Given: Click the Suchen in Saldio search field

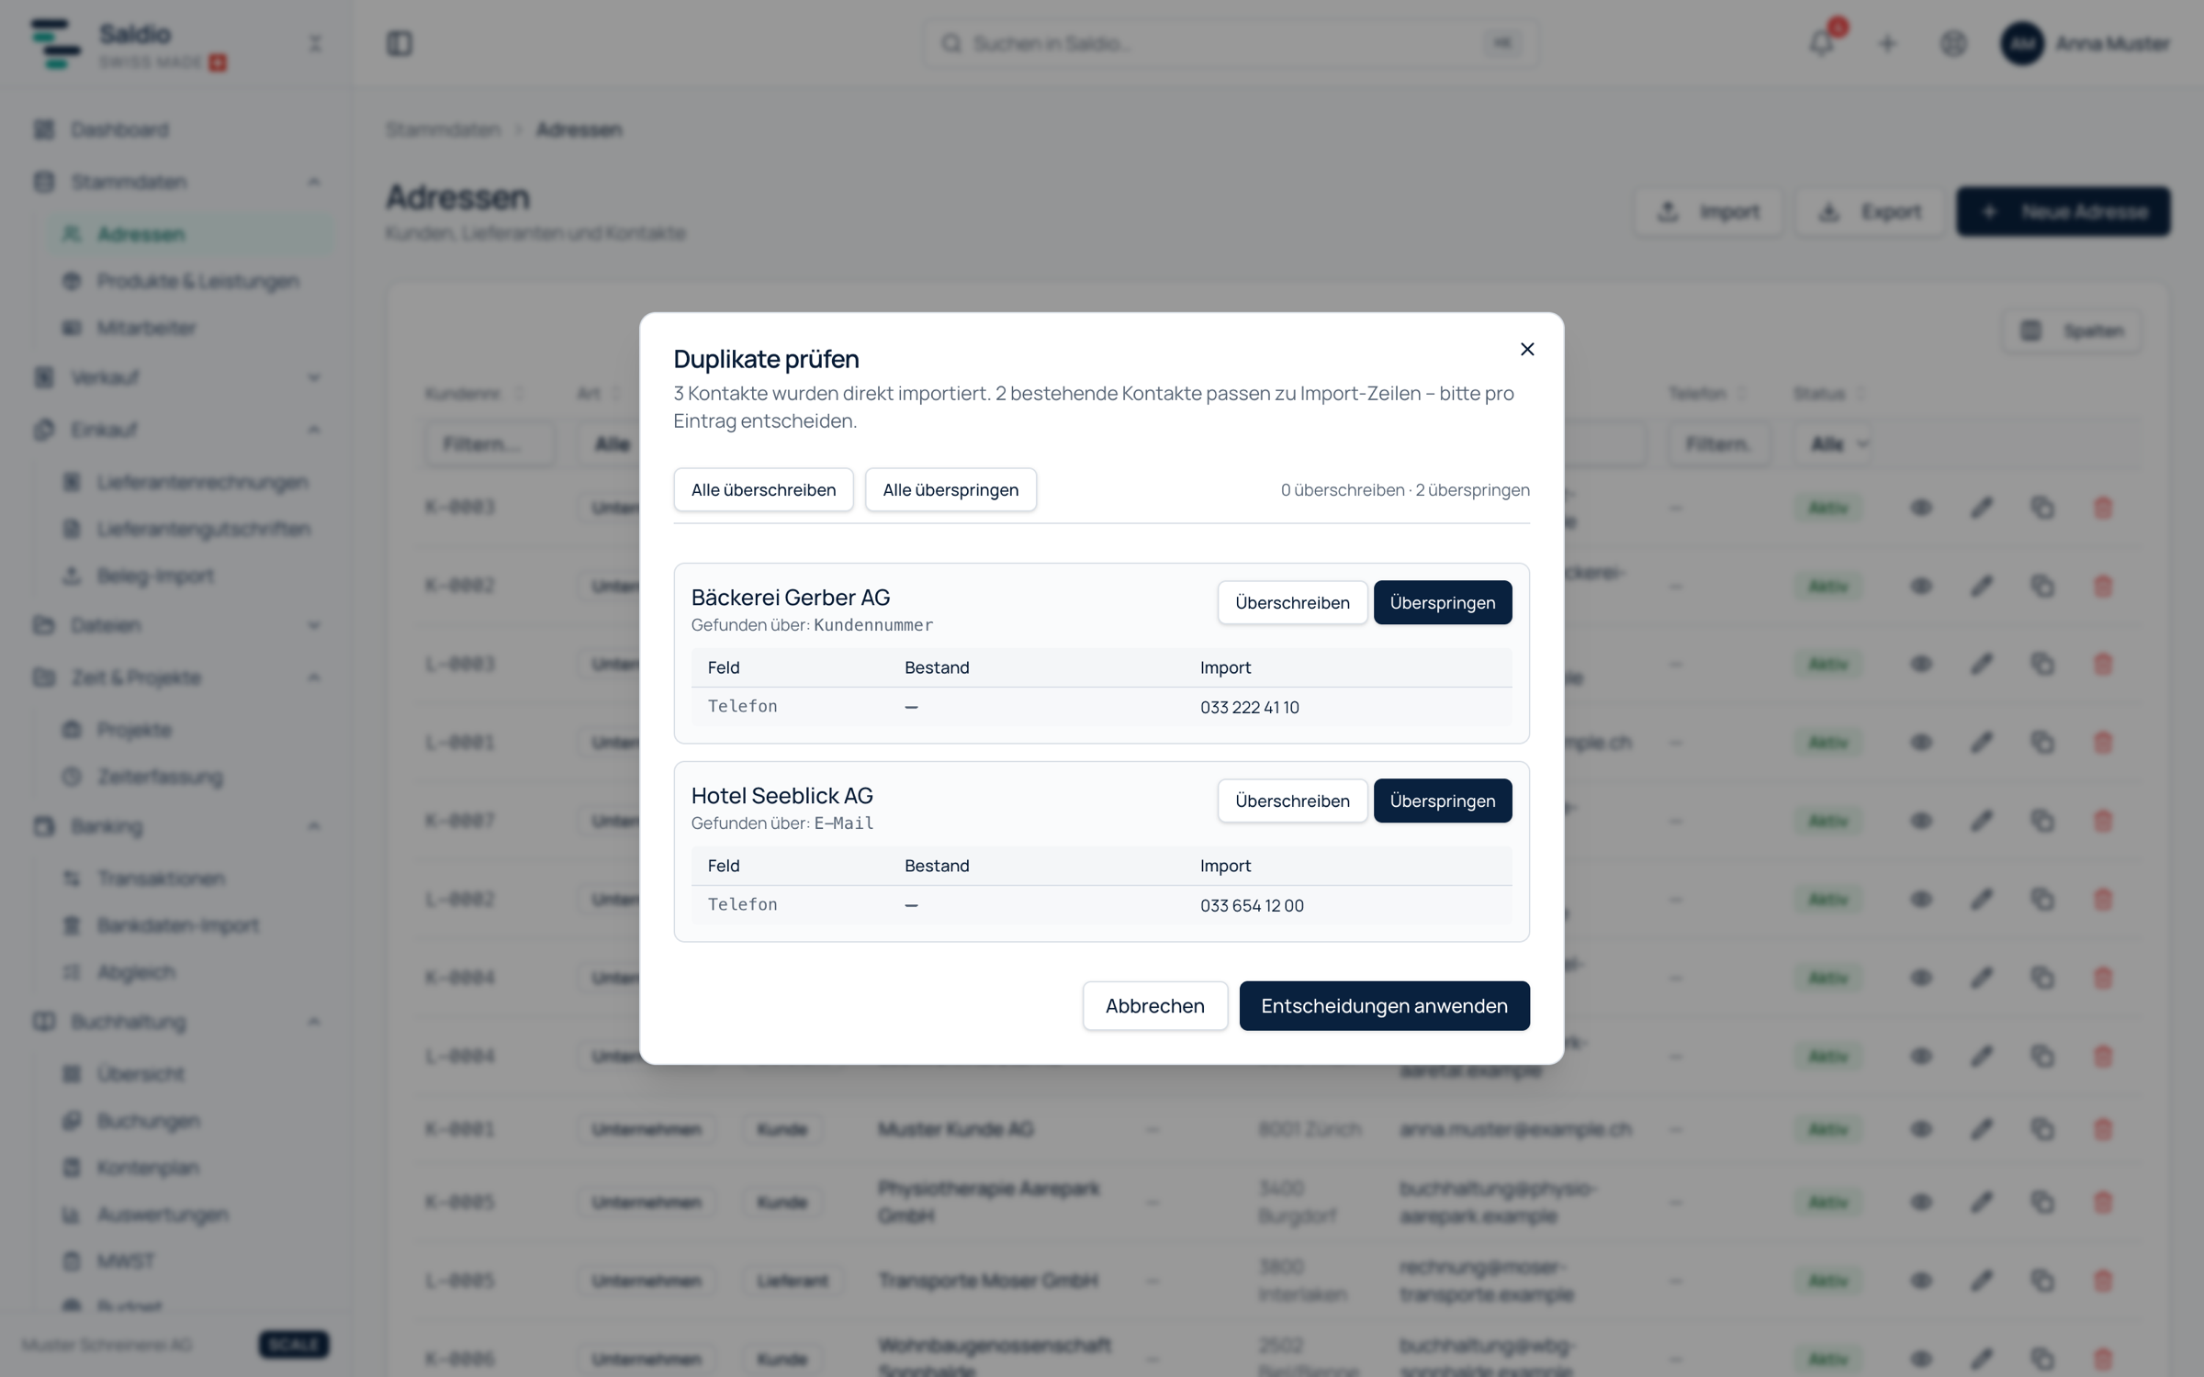Looking at the screenshot, I should 1231,43.
